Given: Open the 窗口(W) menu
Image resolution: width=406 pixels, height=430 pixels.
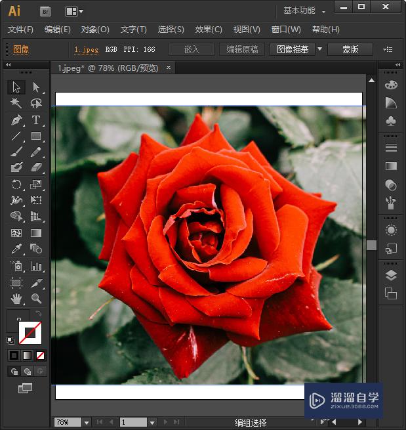Looking at the screenshot, I should pos(286,30).
